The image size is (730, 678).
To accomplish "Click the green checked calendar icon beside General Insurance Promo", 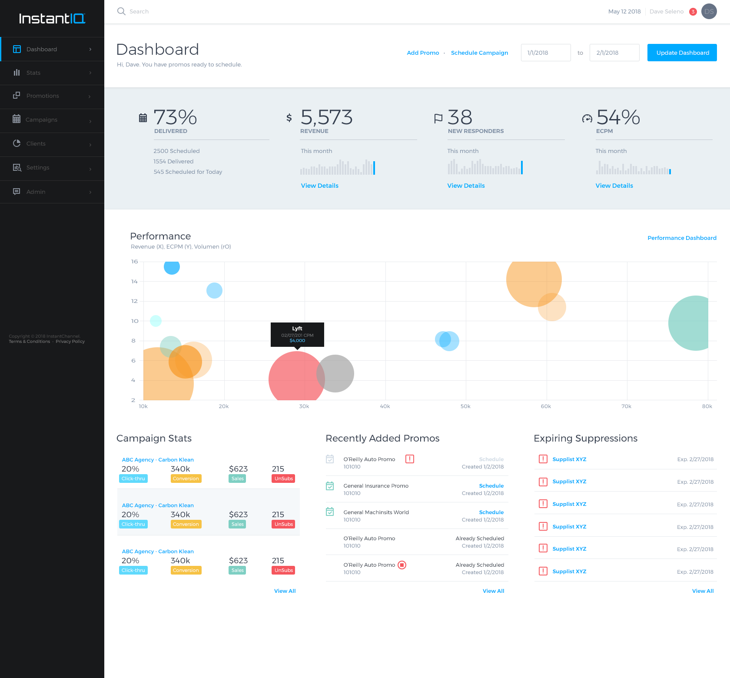I will point(330,486).
